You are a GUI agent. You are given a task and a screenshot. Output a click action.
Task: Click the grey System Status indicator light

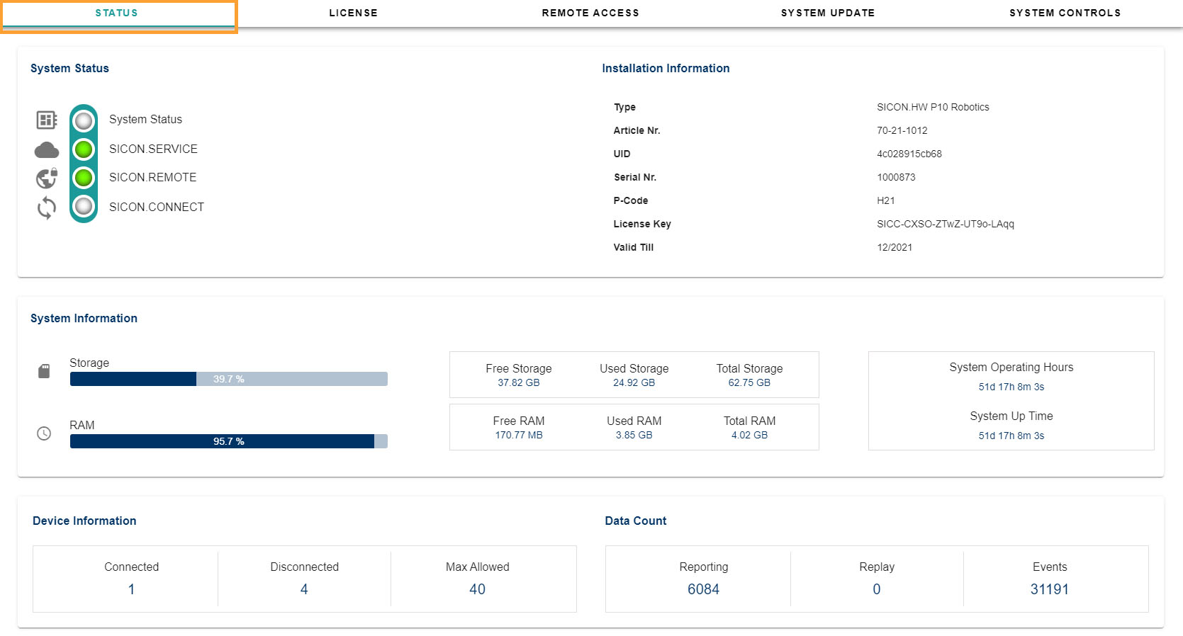coord(84,120)
